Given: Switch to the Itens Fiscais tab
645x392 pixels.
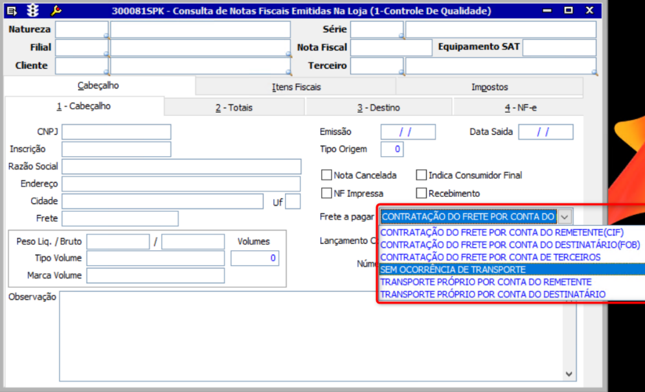Looking at the screenshot, I should pyautogui.click(x=296, y=87).
